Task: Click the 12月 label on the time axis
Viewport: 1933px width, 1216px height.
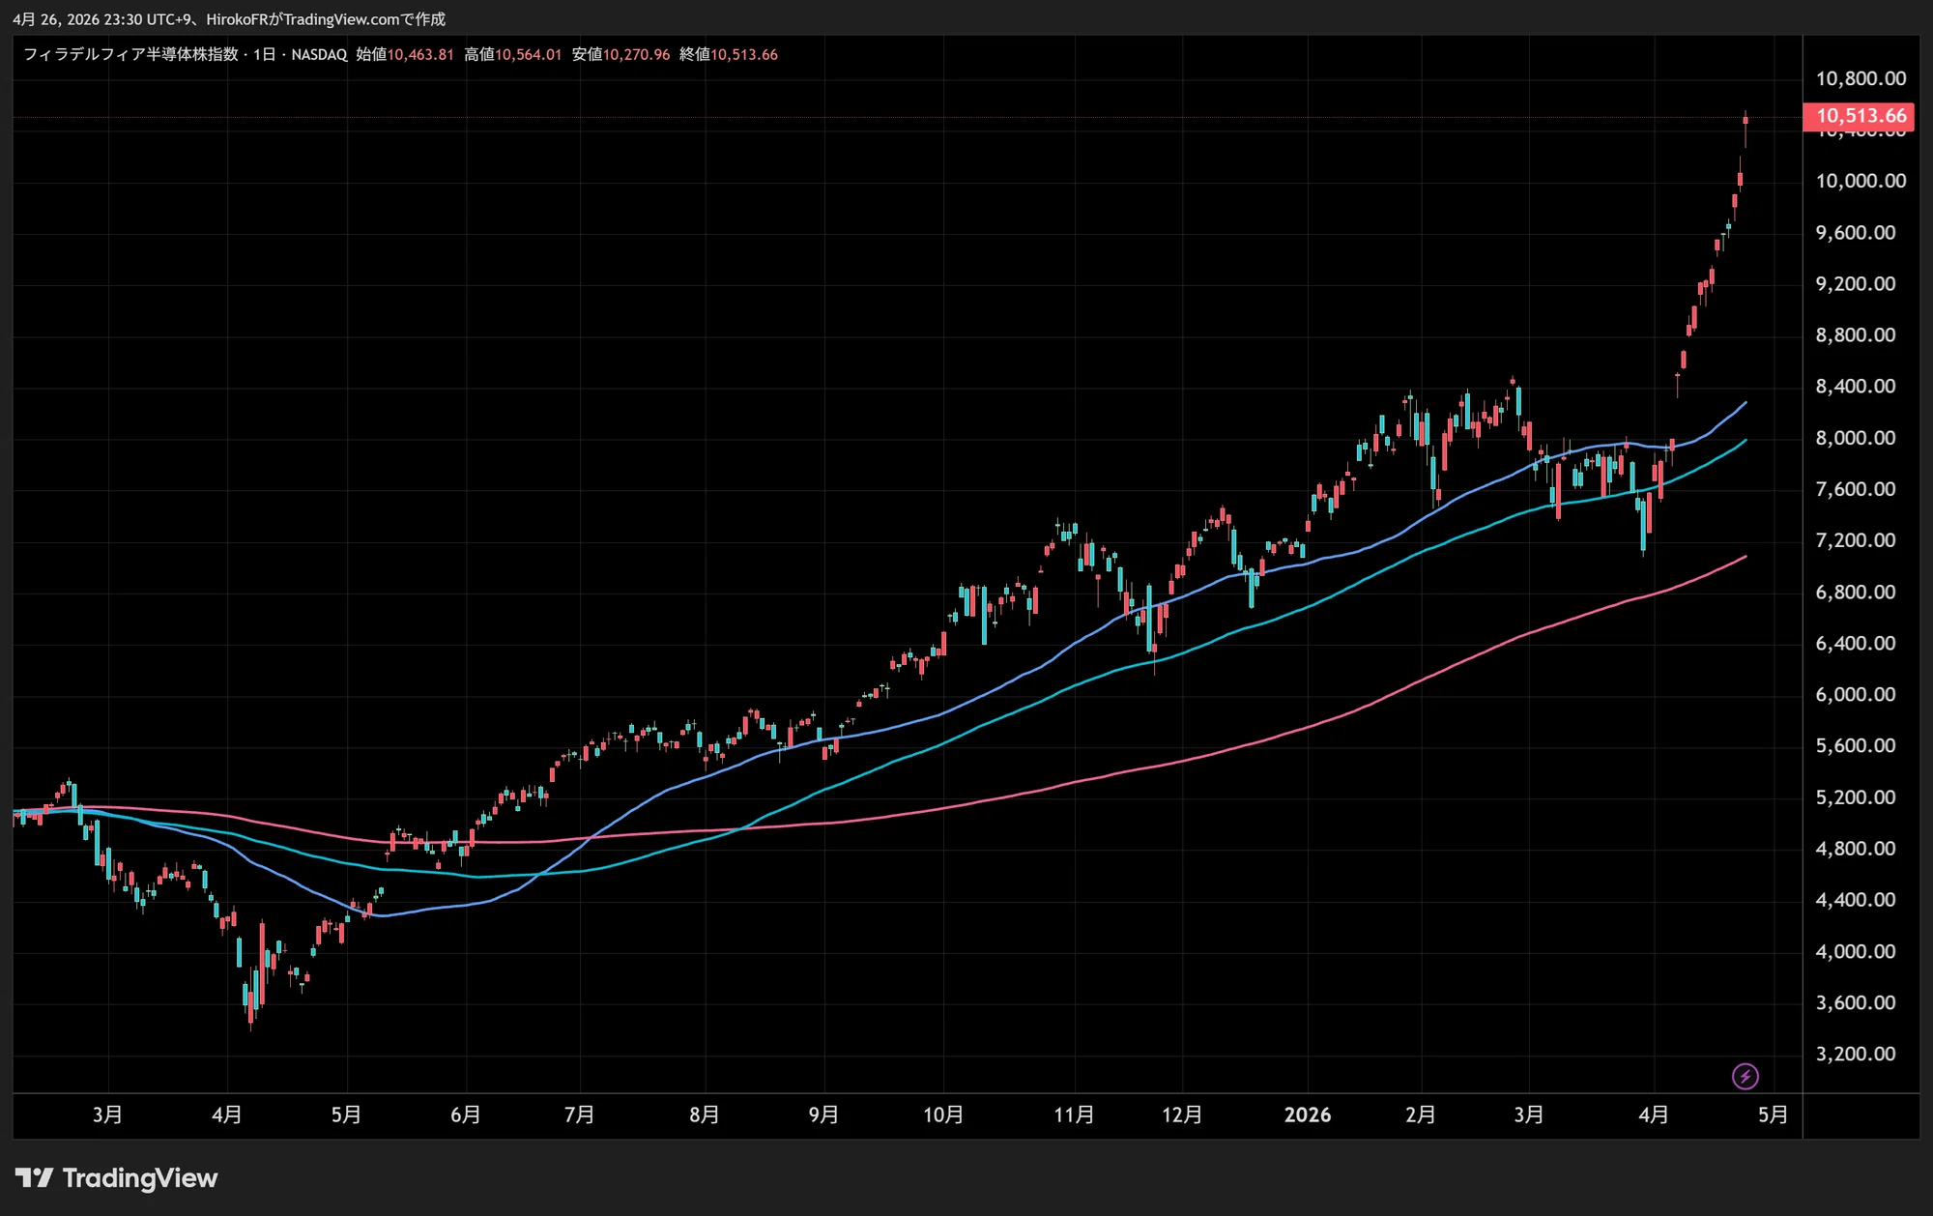Action: point(1182,1115)
